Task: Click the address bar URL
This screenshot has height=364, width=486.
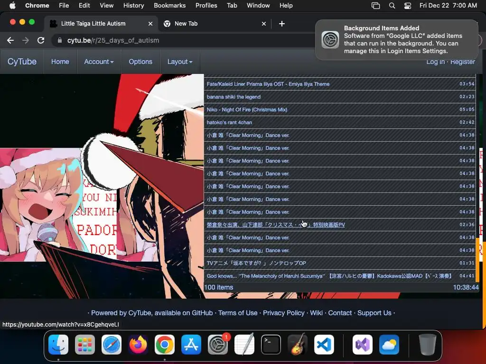Action: [113, 40]
